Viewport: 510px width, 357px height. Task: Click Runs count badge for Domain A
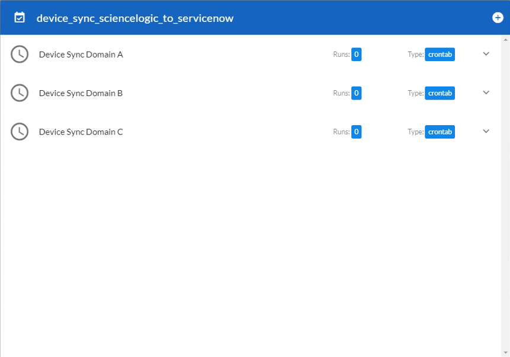click(356, 55)
